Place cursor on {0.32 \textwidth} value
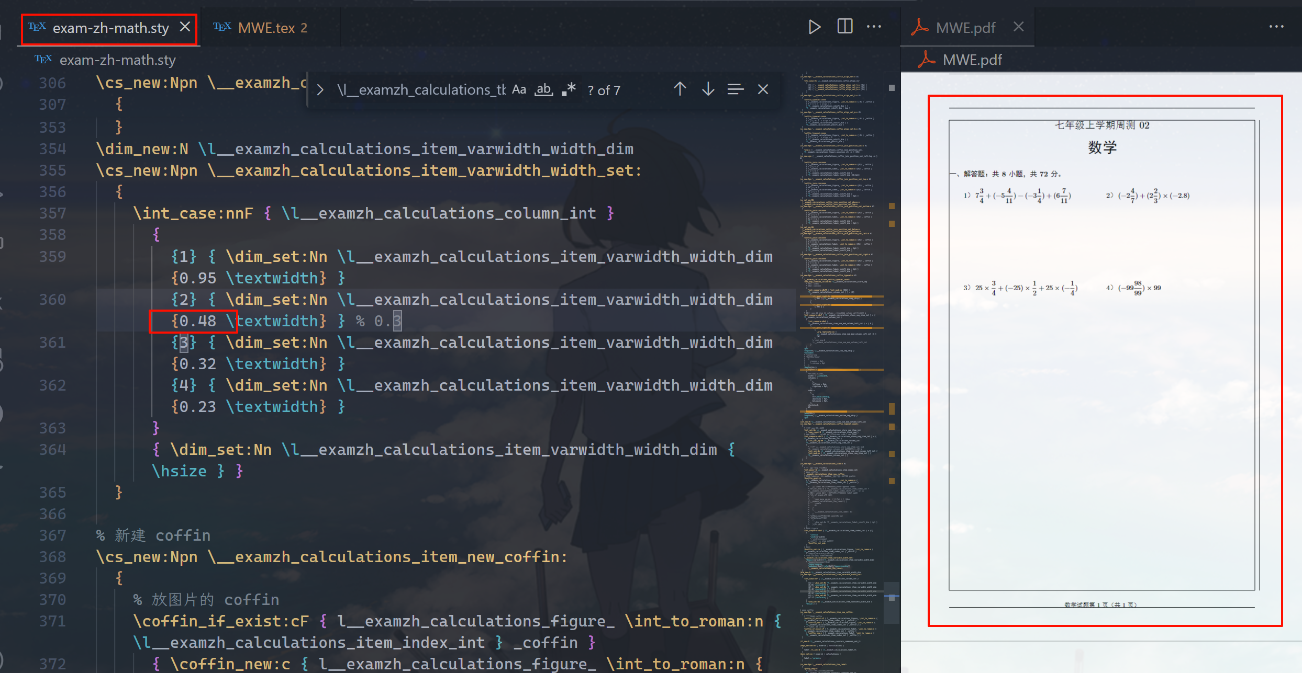 click(249, 364)
